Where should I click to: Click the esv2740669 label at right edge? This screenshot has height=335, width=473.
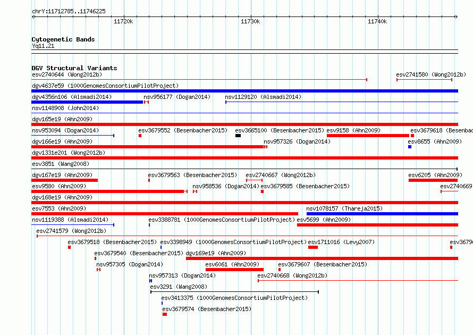tap(457, 186)
